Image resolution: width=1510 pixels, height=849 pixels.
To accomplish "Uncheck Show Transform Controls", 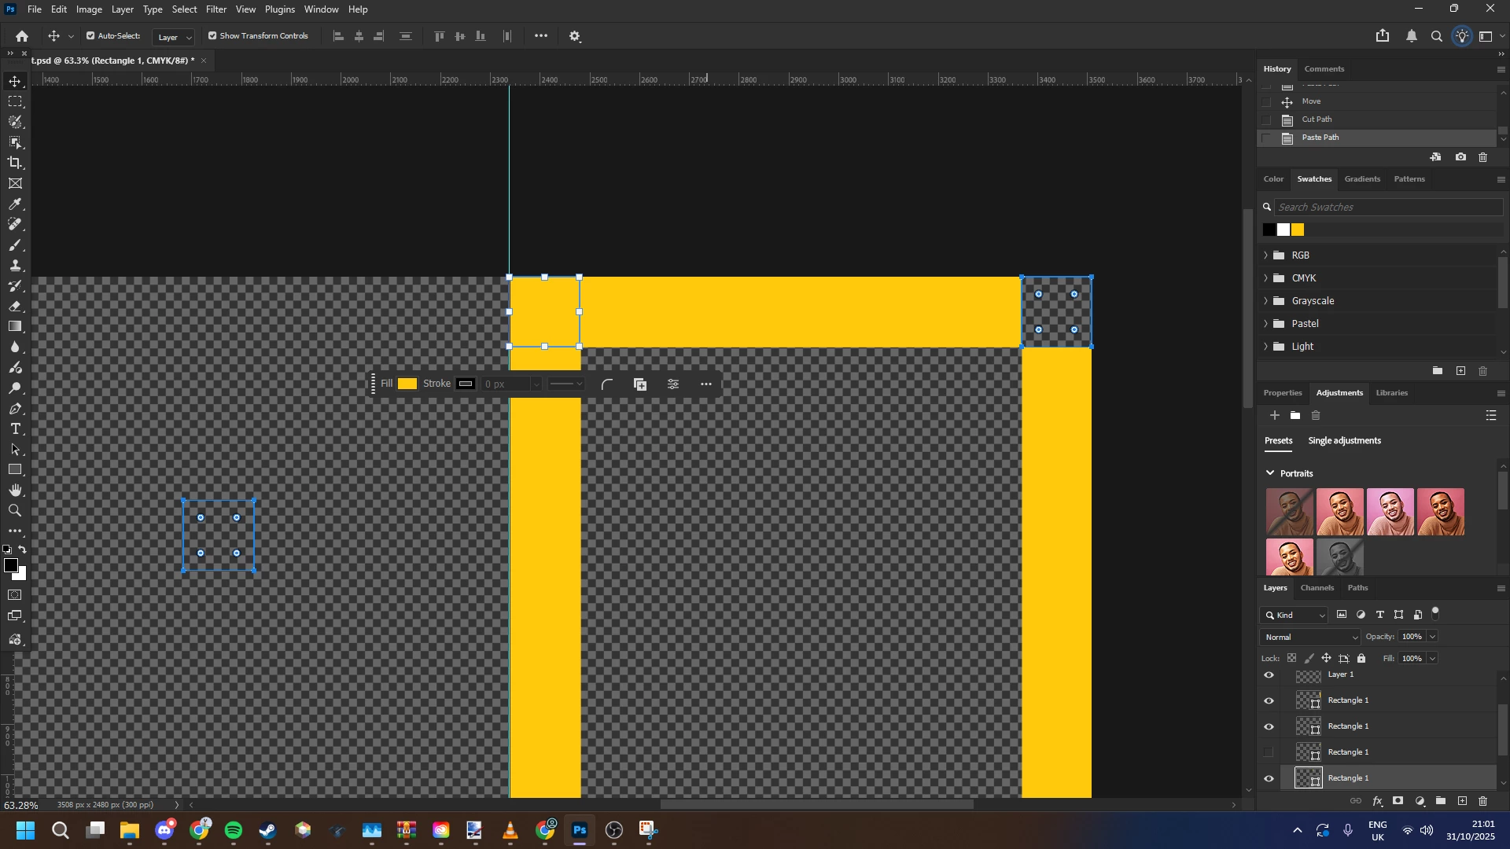I will tap(212, 36).
